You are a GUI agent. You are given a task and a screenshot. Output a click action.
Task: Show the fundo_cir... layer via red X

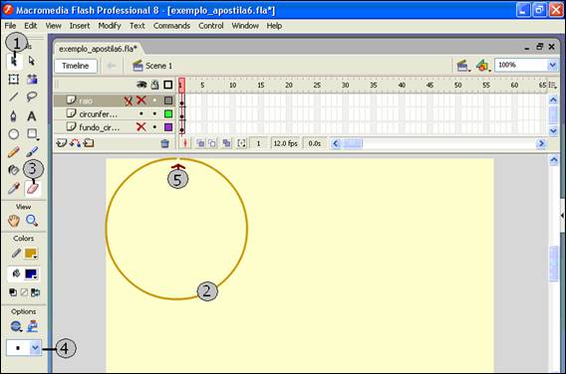click(x=141, y=127)
